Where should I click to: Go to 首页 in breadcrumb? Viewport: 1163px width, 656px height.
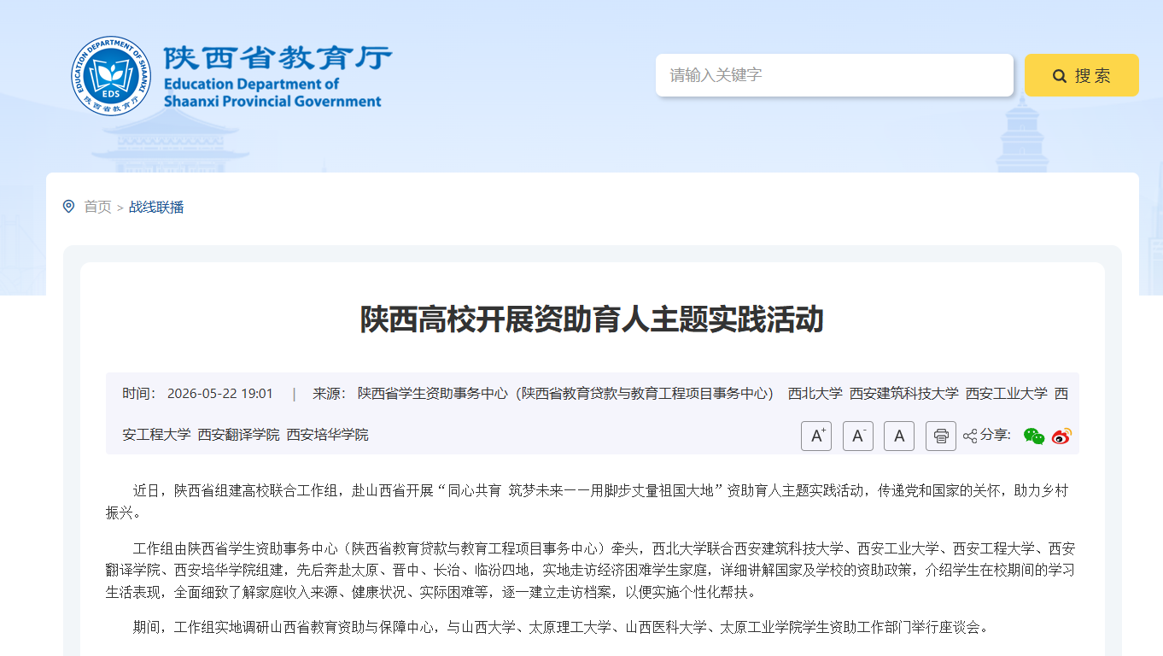[x=97, y=207]
